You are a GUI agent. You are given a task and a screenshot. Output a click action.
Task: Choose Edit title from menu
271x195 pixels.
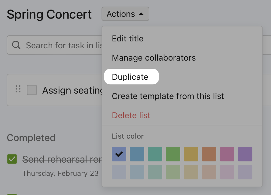[128, 39]
